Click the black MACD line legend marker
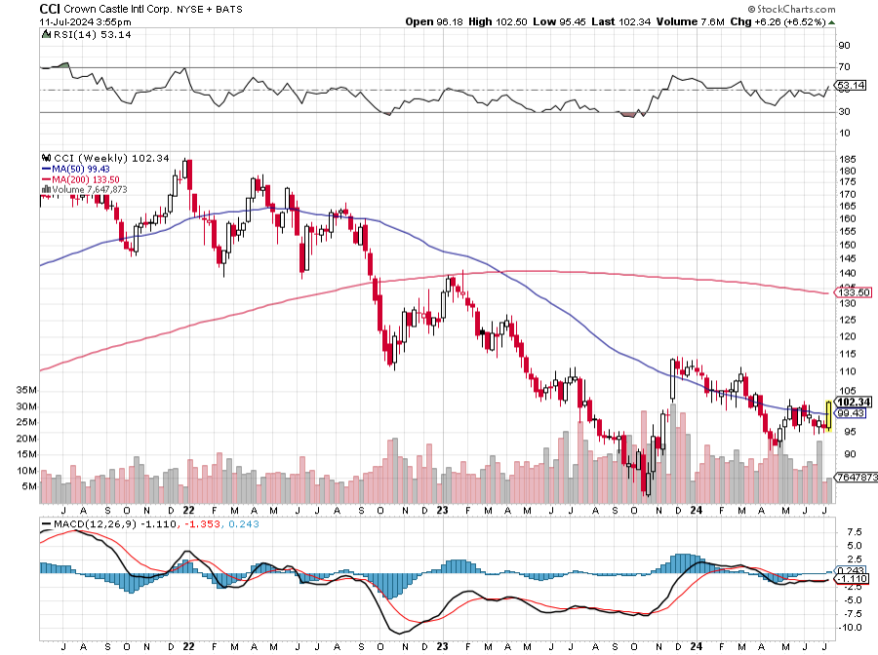The height and width of the screenshot is (655, 878). 45,523
